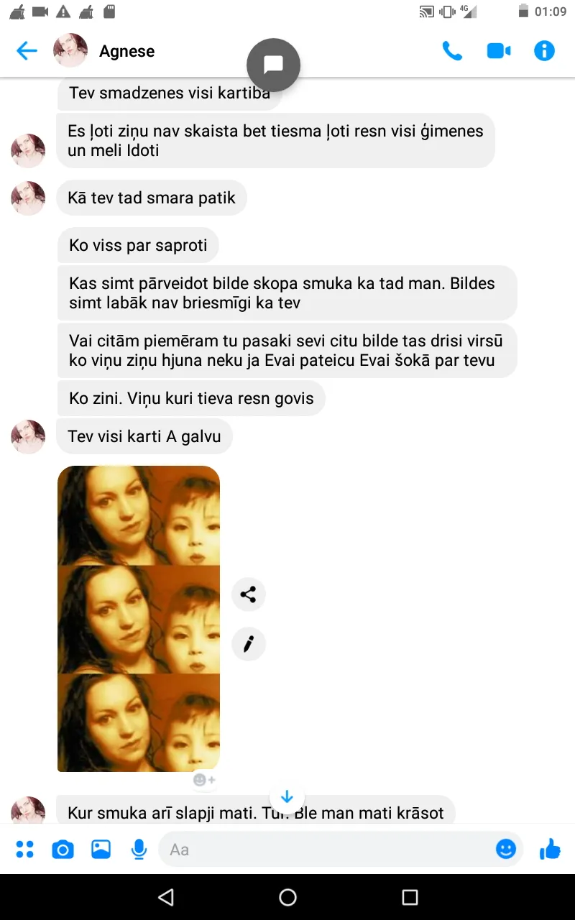Tap Agnese name in the header

(x=127, y=51)
